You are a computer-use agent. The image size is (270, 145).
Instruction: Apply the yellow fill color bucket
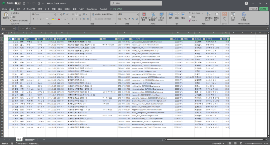tap(53, 19)
